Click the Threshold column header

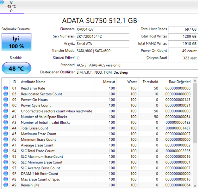point(150,82)
